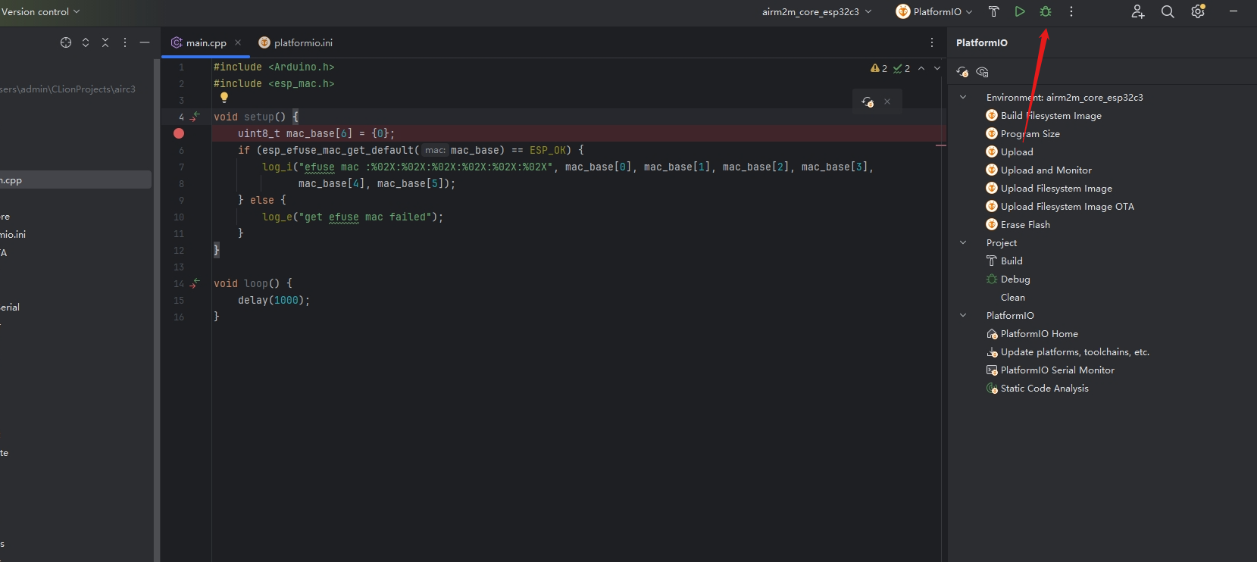
Task: Select Upload Filesystem Image task
Action: (1049, 188)
